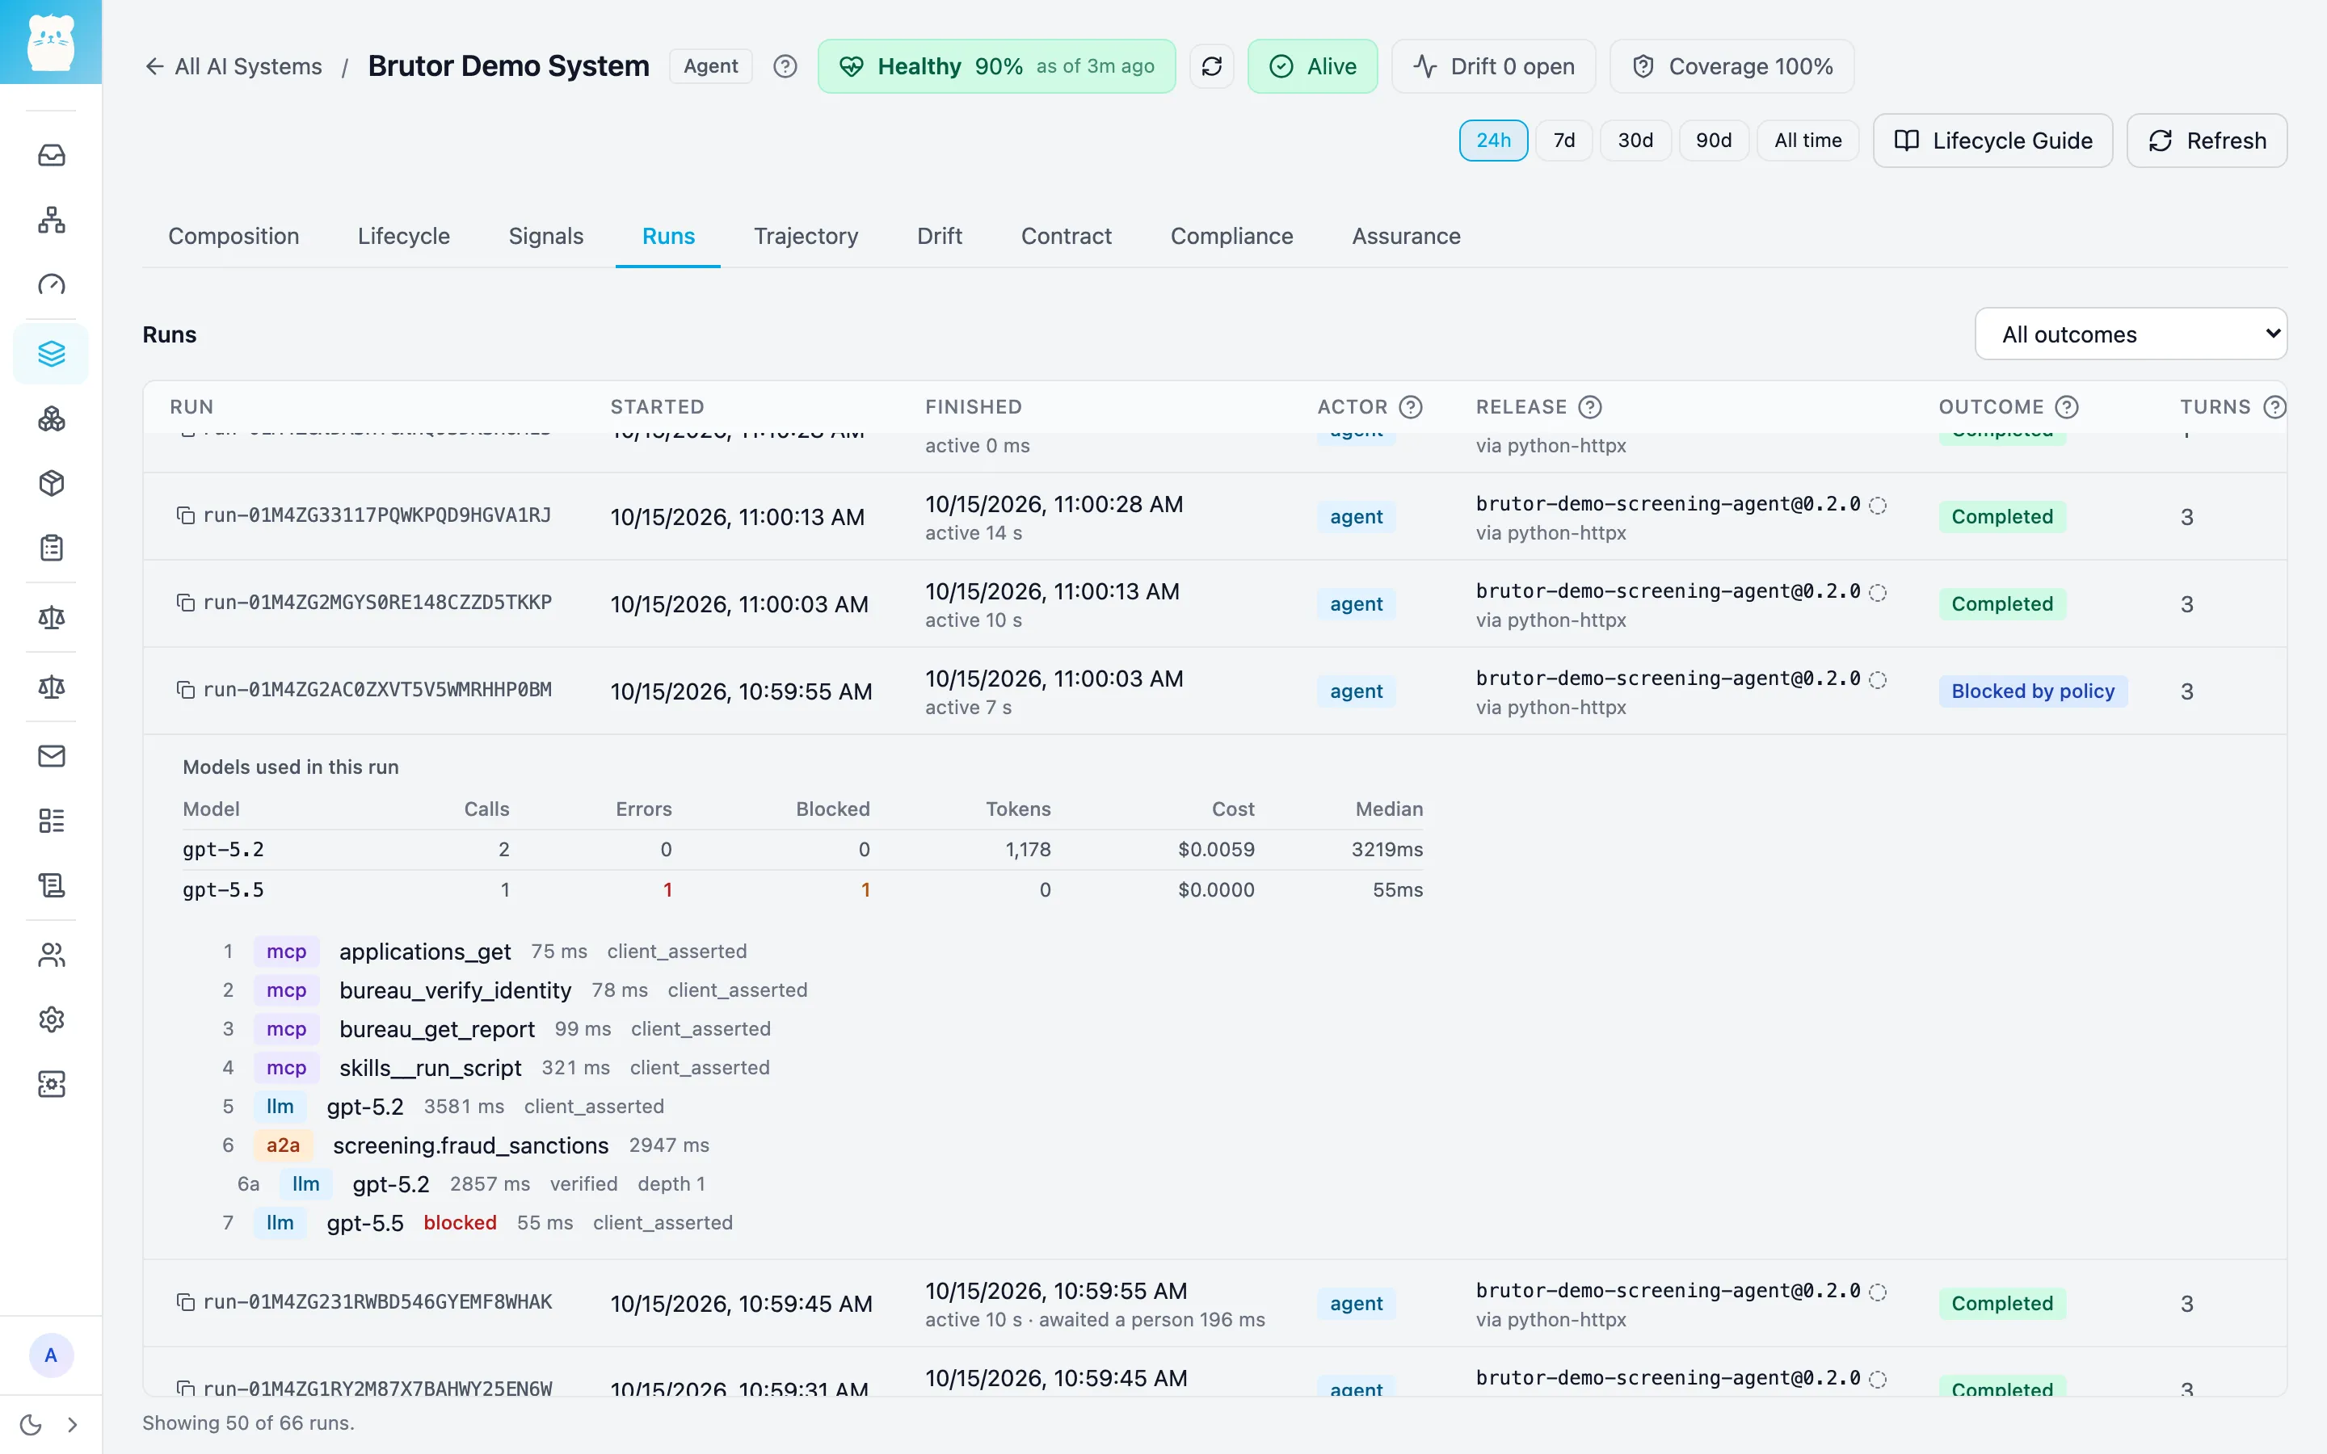This screenshot has height=1454, width=2327.
Task: Switch to the Compliance tab
Action: (x=1231, y=236)
